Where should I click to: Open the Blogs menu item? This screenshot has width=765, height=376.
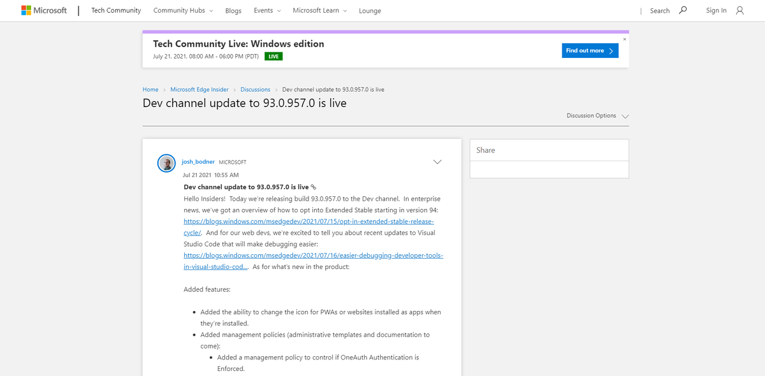233,11
